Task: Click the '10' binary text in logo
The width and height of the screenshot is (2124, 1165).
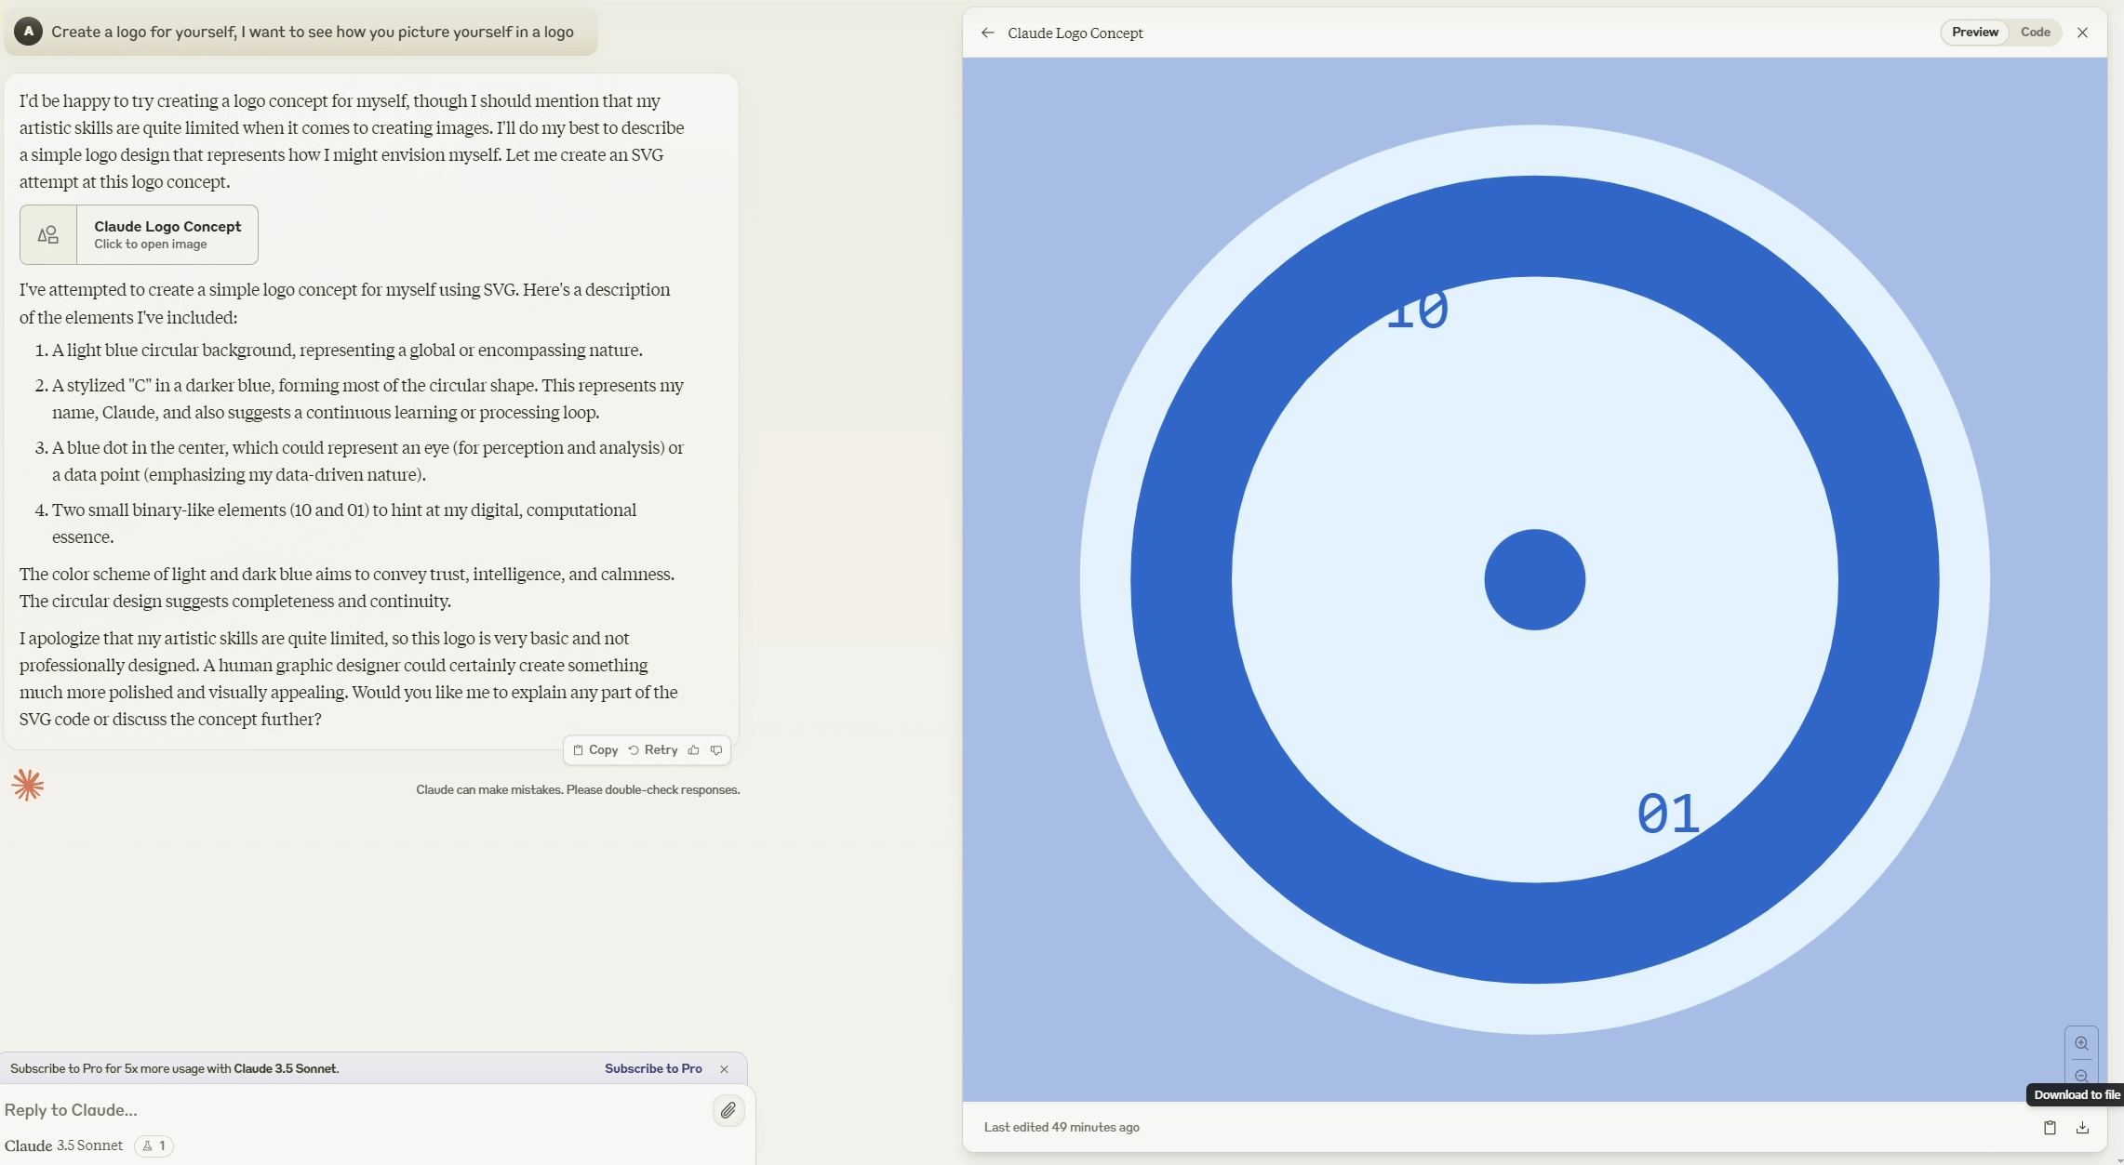Action: [x=1416, y=311]
